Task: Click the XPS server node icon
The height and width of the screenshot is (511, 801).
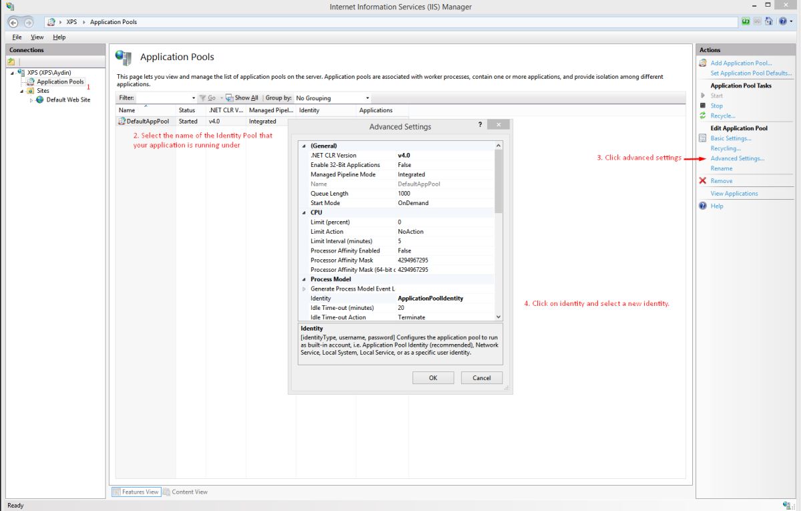Action: tap(22, 72)
